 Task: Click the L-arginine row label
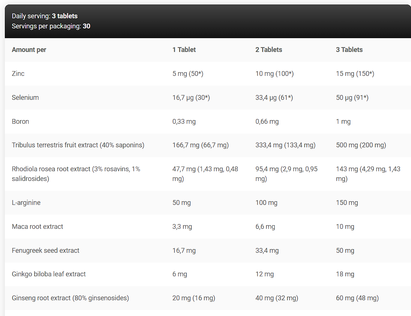pos(26,203)
